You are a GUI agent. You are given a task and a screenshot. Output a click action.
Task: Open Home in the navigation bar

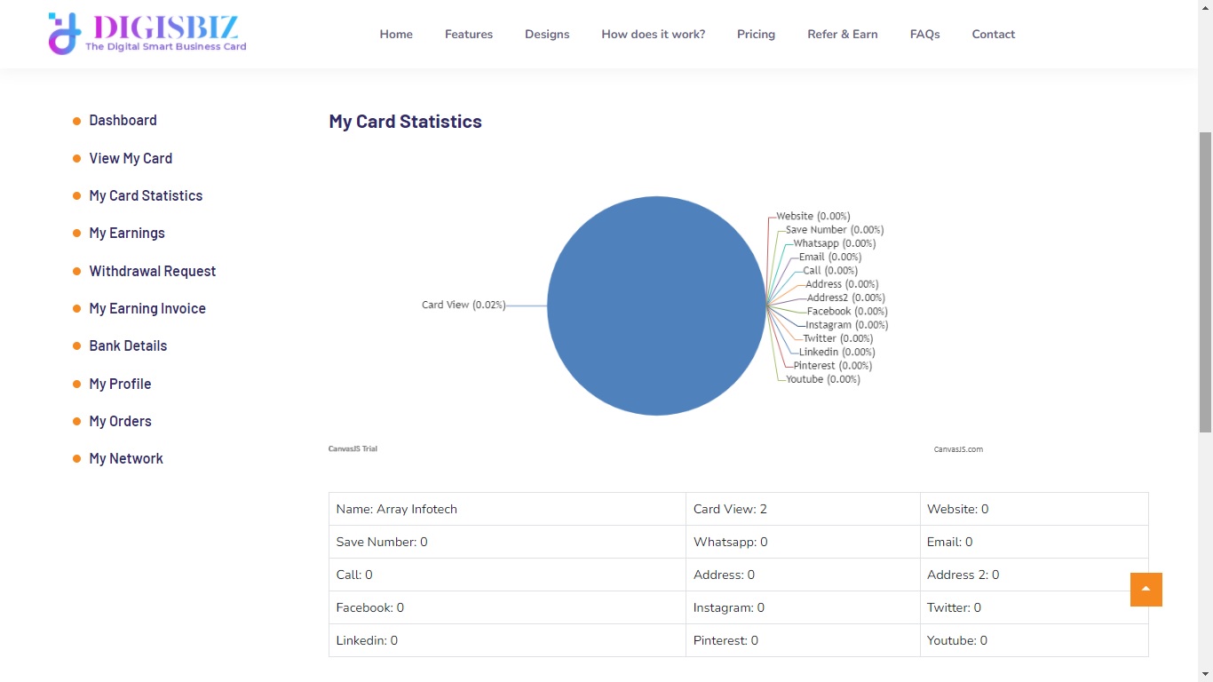[396, 35]
